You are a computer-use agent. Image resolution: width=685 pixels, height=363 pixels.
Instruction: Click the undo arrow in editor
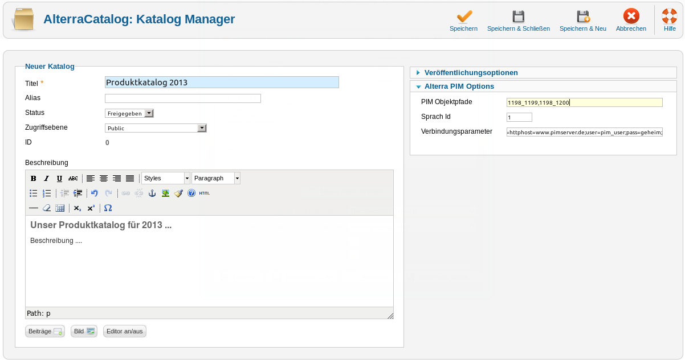(95, 193)
